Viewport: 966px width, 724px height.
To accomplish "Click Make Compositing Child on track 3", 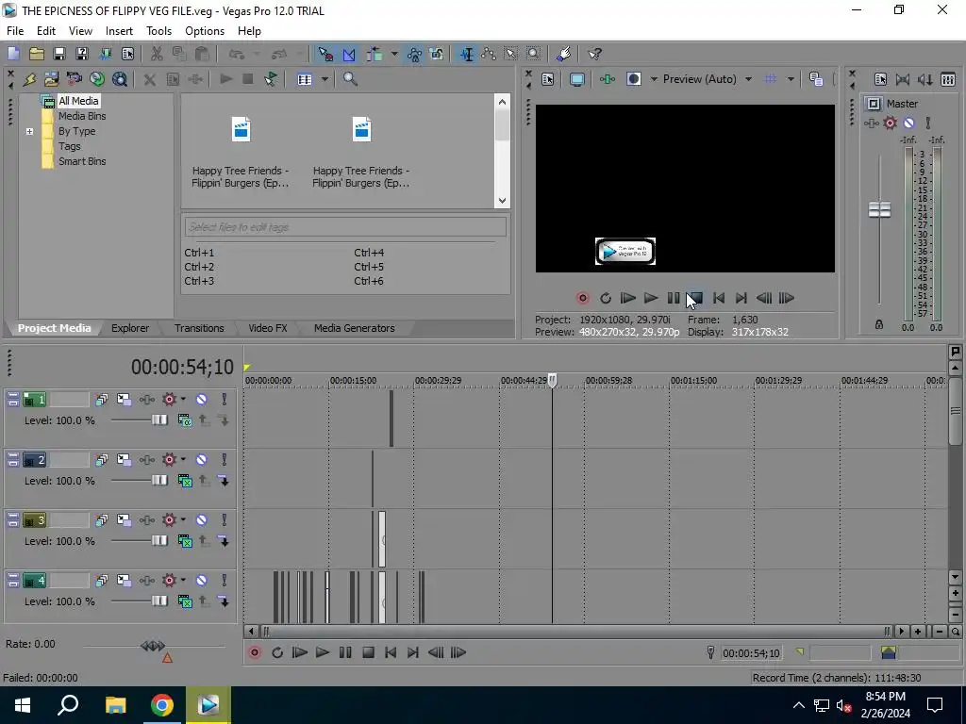I will (224, 541).
